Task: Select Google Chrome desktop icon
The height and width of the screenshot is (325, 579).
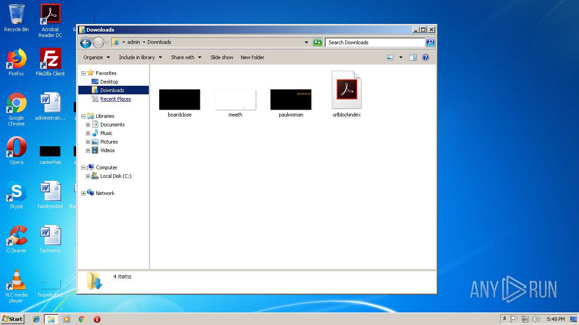Action: pyautogui.click(x=16, y=109)
